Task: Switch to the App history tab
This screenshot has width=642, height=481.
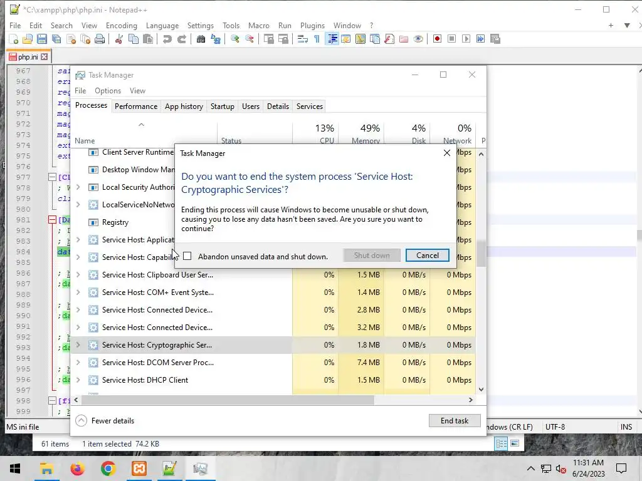Action: click(x=184, y=106)
